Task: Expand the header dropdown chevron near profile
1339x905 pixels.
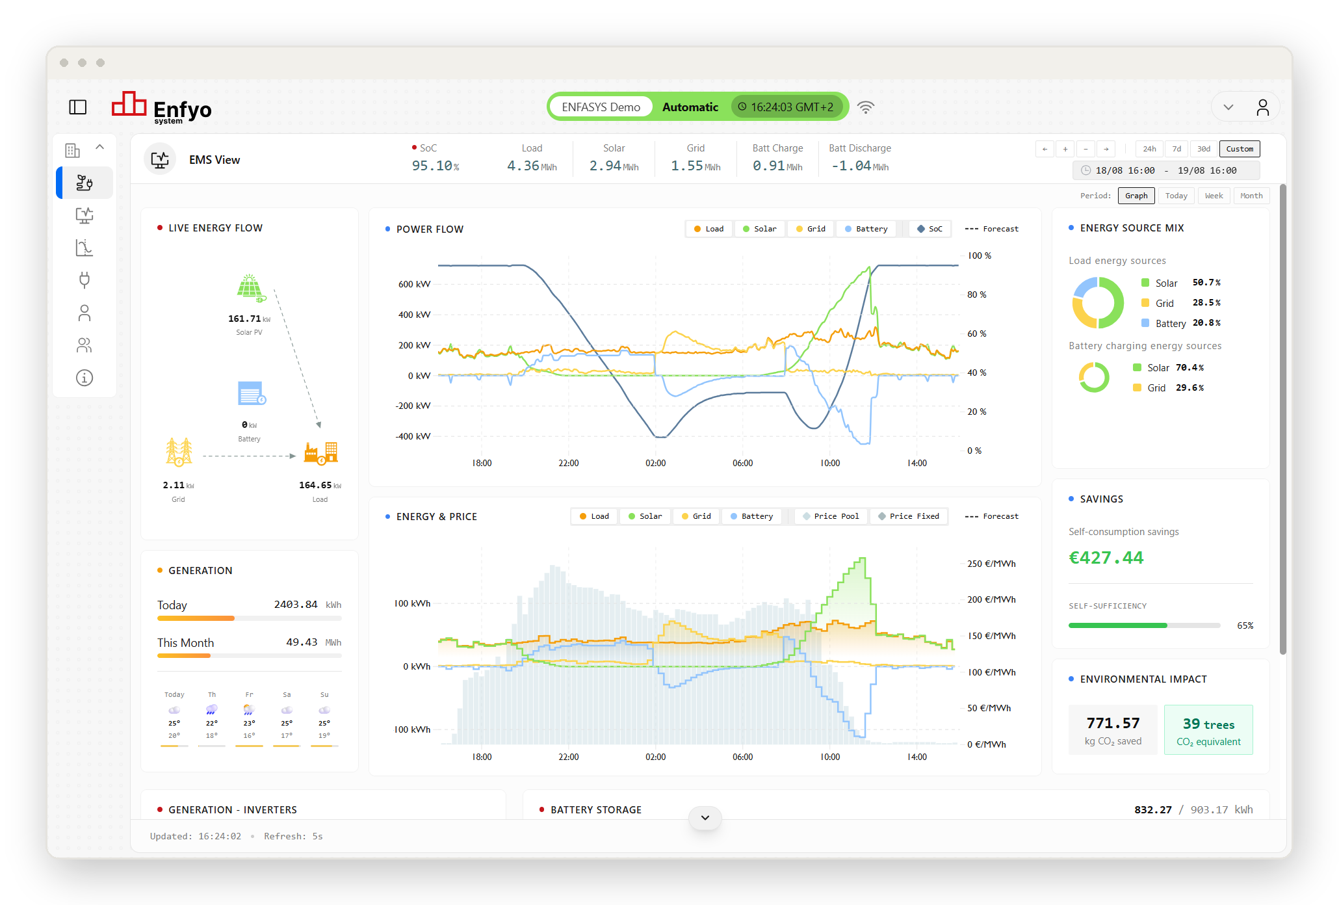Action: (x=1228, y=107)
